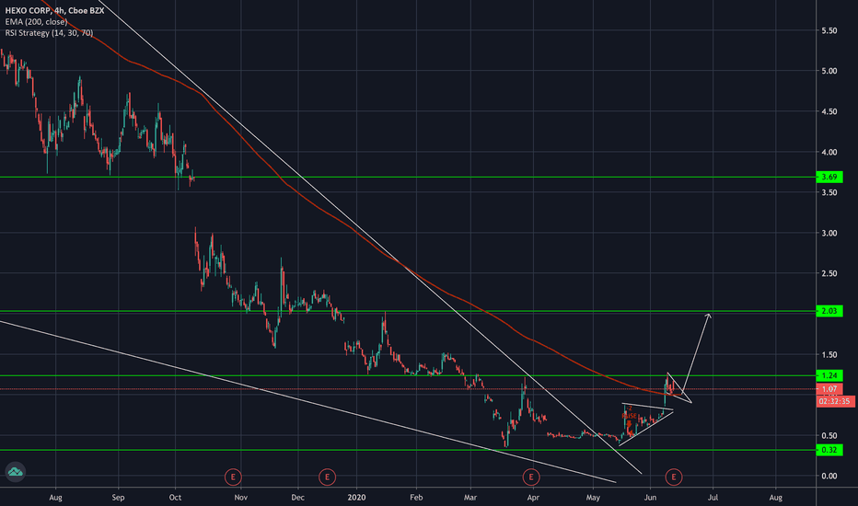Click the current price 1.07 red label
Viewport: 858px width, 506px height.
coord(829,389)
